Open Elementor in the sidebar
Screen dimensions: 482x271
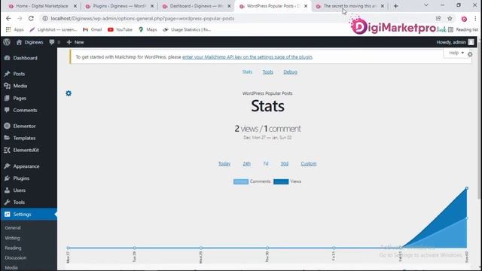[24, 126]
